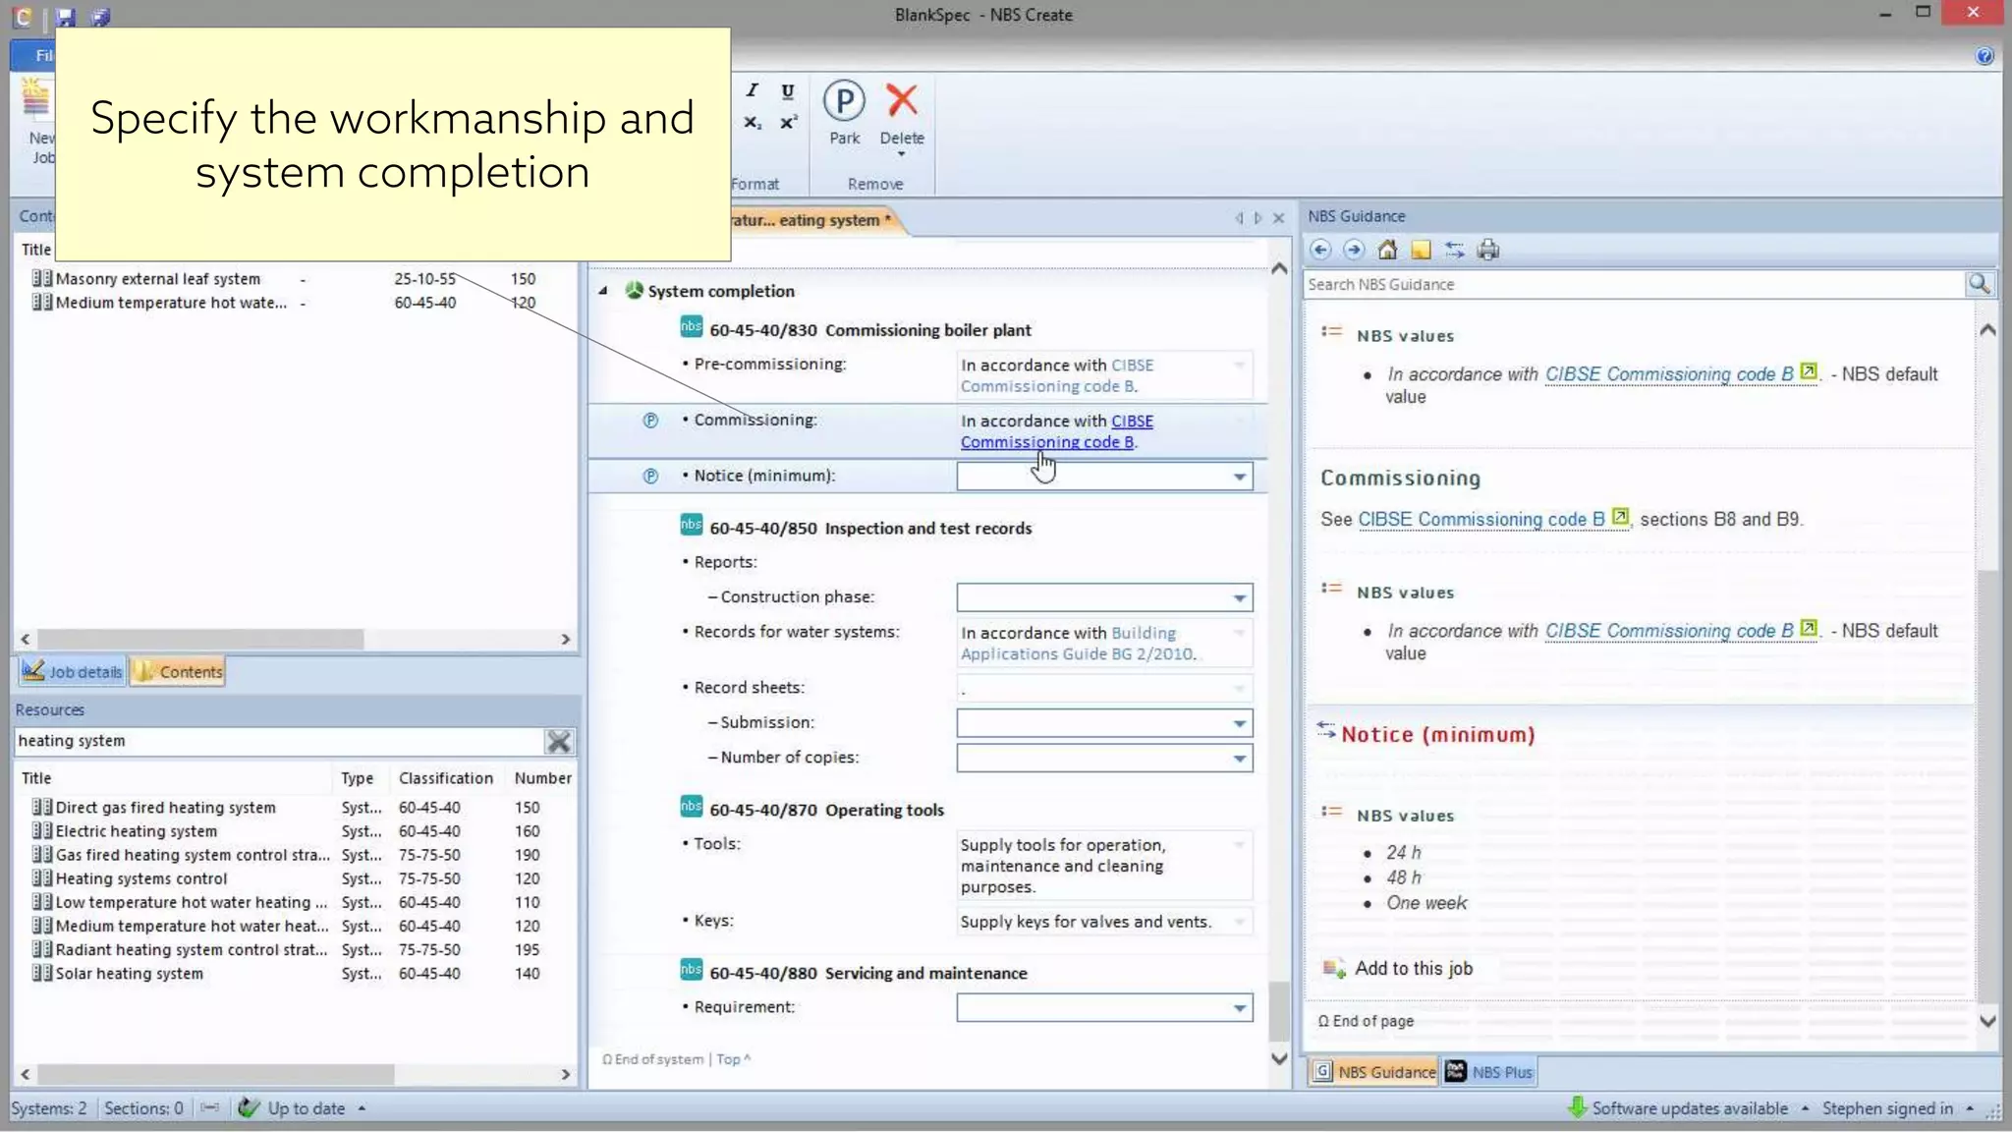Click the Add to this job link
This screenshot has height=1132, width=2012.
click(1413, 968)
